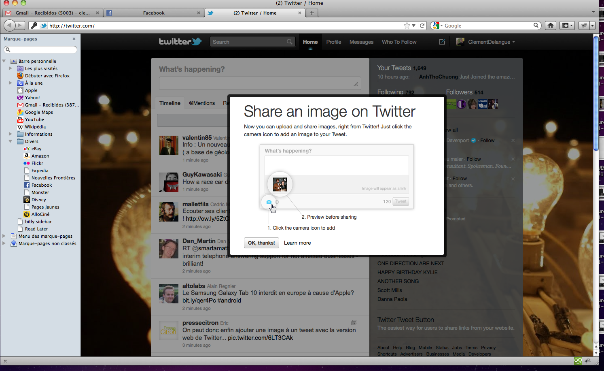Image resolution: width=604 pixels, height=371 pixels.
Task: Open the Disney bookmark
Action: (35, 200)
